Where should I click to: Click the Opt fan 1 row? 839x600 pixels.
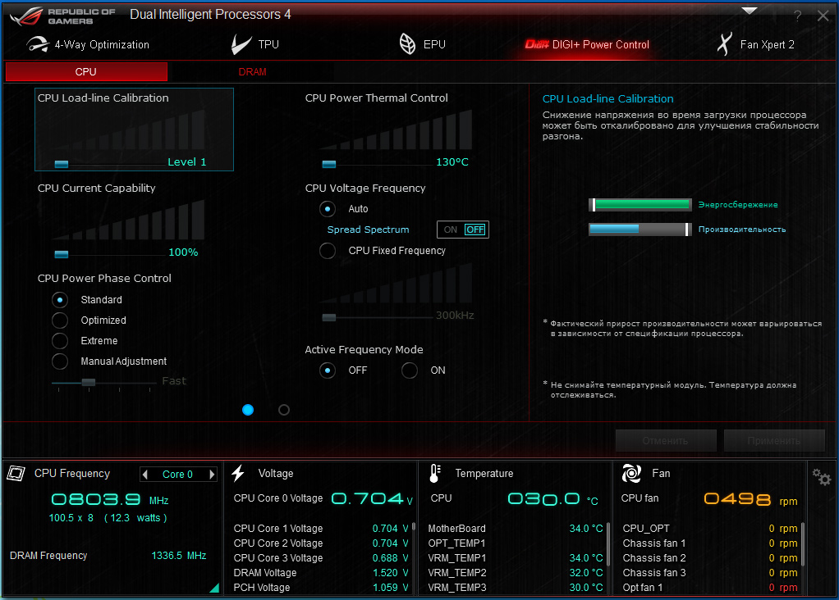[x=710, y=588]
